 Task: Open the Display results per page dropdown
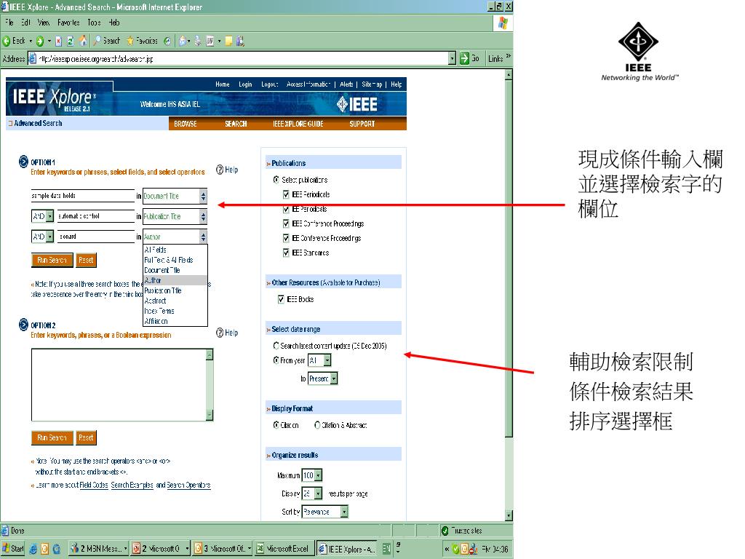point(312,493)
